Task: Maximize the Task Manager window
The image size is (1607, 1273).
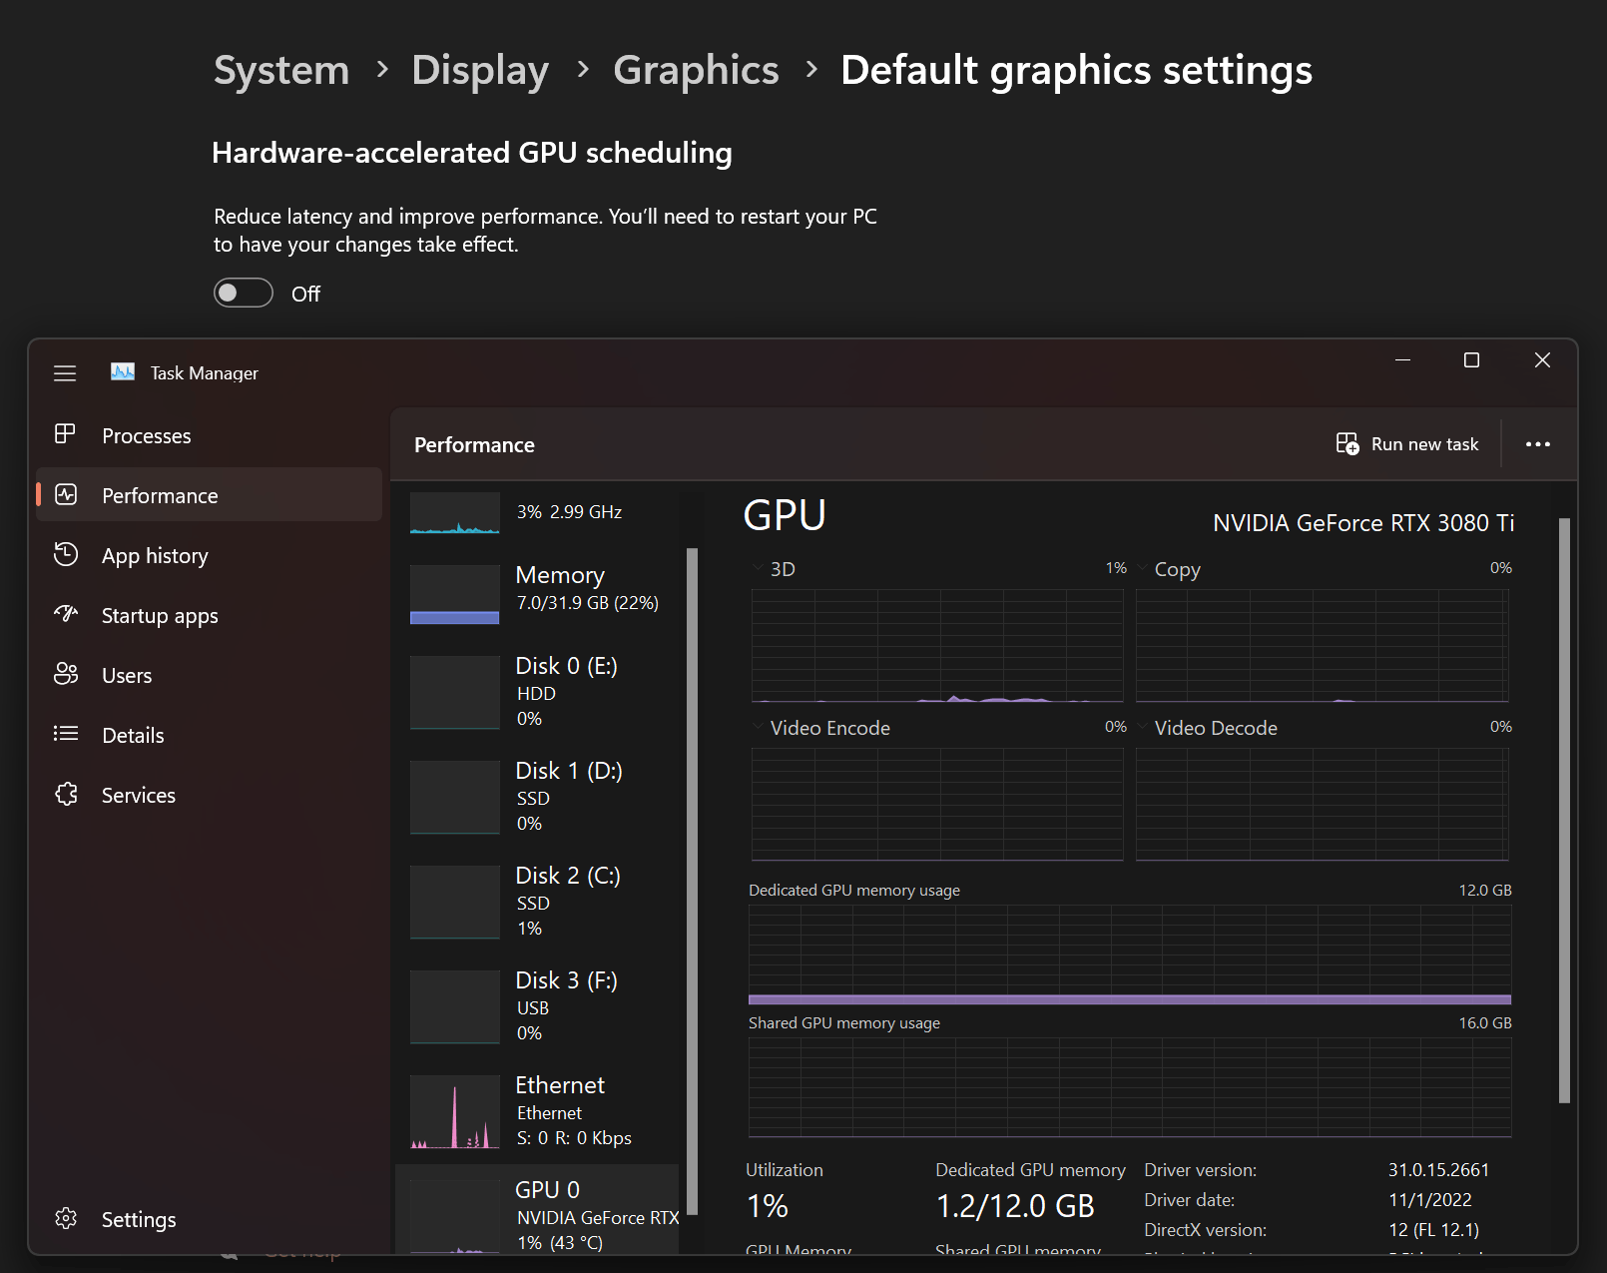Action: pyautogui.click(x=1471, y=360)
